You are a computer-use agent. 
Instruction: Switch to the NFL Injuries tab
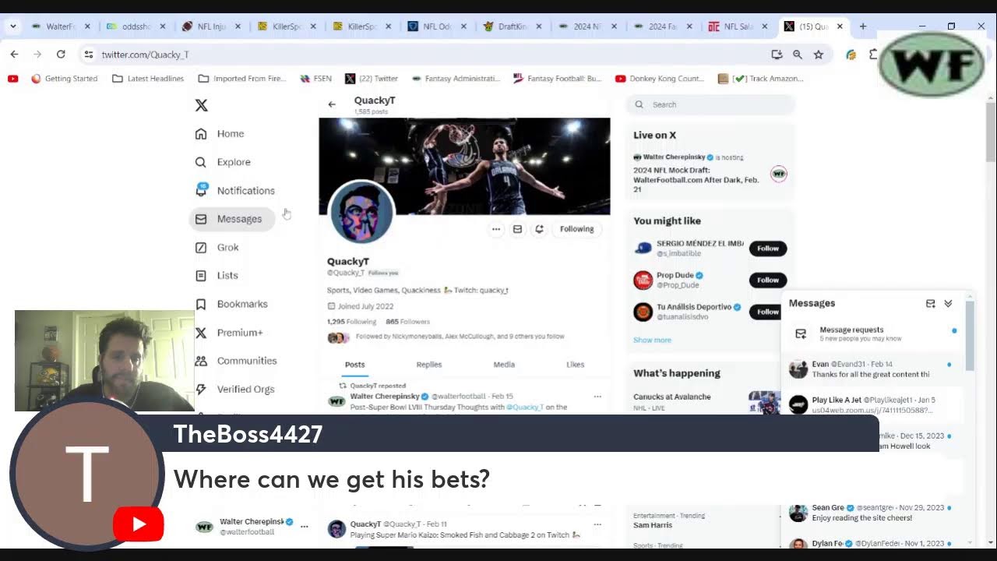point(211,26)
